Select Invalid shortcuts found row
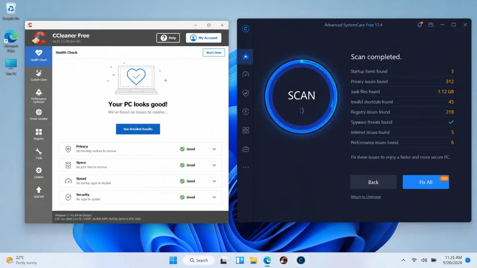Image resolution: width=477 pixels, height=268 pixels. pyautogui.click(x=402, y=102)
